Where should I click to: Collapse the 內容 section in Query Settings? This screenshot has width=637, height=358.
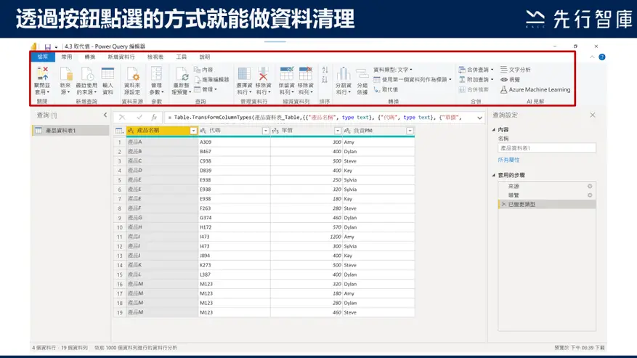point(494,130)
